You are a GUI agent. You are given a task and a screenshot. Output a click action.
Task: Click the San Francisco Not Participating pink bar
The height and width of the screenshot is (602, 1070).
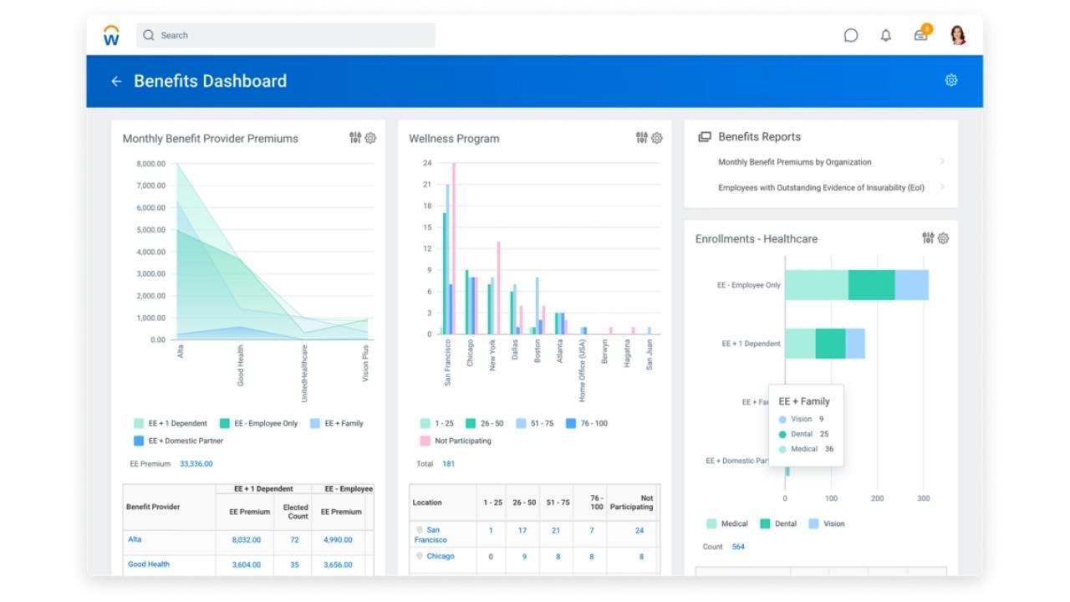click(x=454, y=248)
